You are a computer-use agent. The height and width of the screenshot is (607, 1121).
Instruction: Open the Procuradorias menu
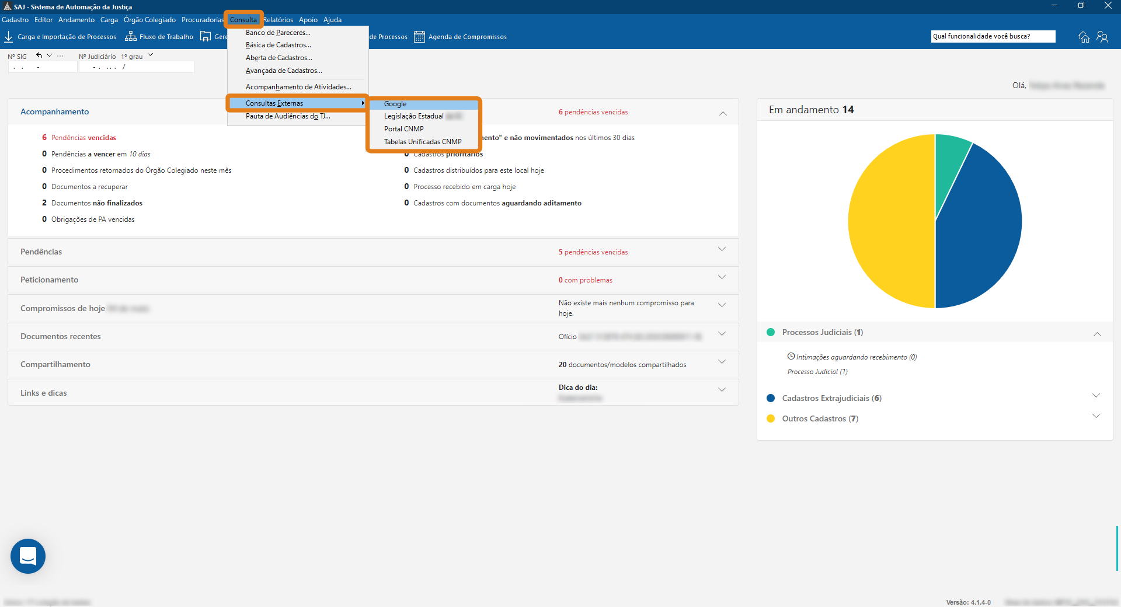point(203,20)
